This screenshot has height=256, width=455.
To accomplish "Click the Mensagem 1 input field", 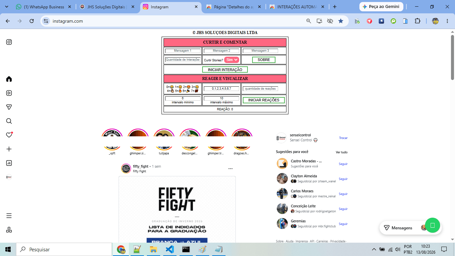I will click(x=183, y=51).
